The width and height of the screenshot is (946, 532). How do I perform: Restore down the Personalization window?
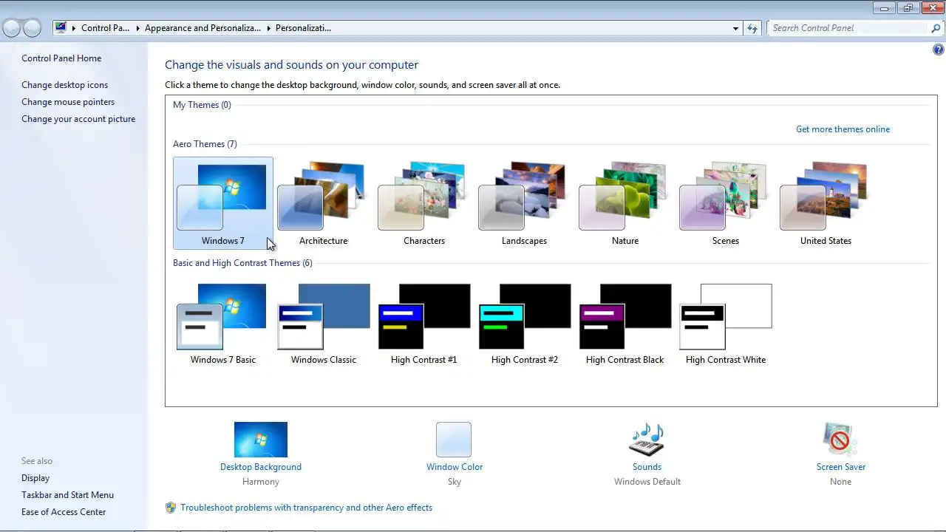coord(908,7)
